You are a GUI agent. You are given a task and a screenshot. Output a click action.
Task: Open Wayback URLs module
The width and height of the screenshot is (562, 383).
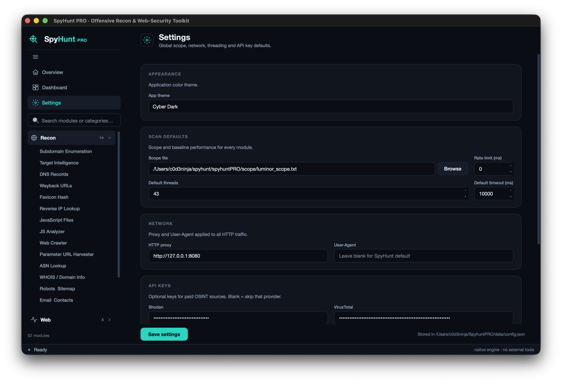56,185
